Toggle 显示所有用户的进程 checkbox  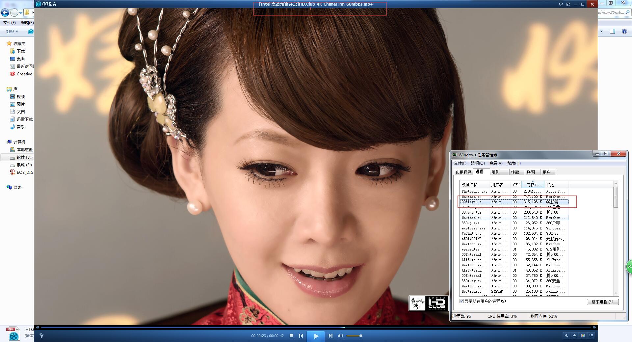tap(461, 301)
